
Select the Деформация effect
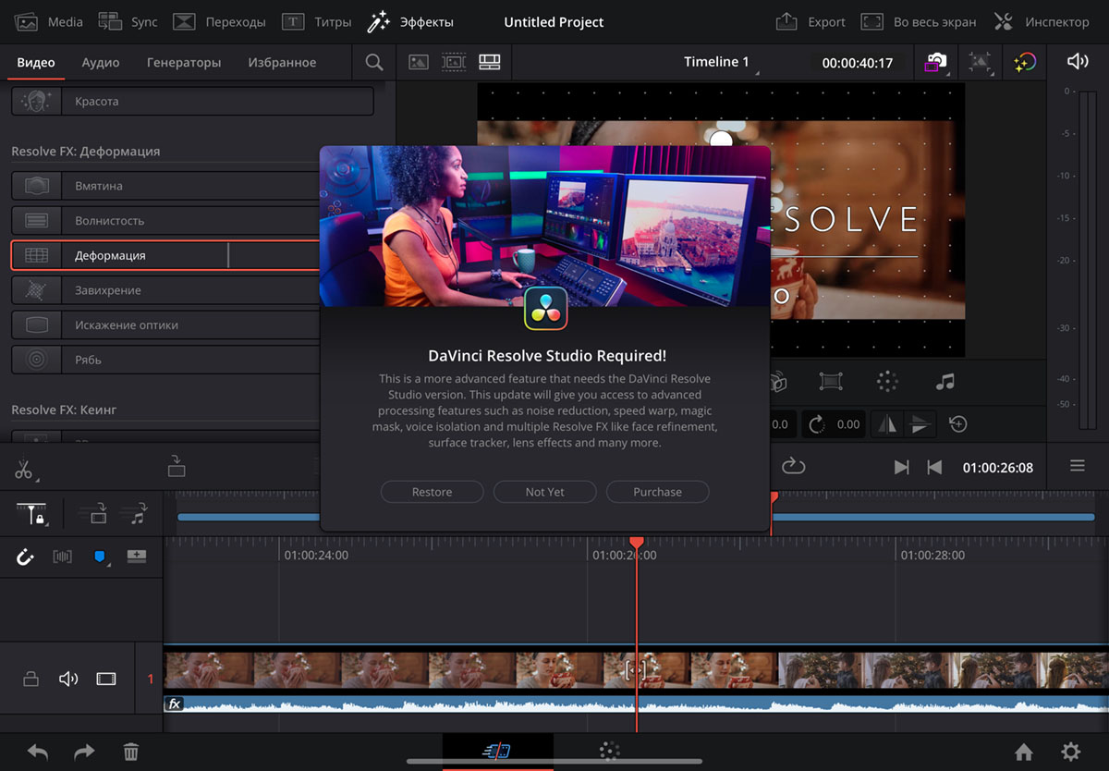click(165, 255)
